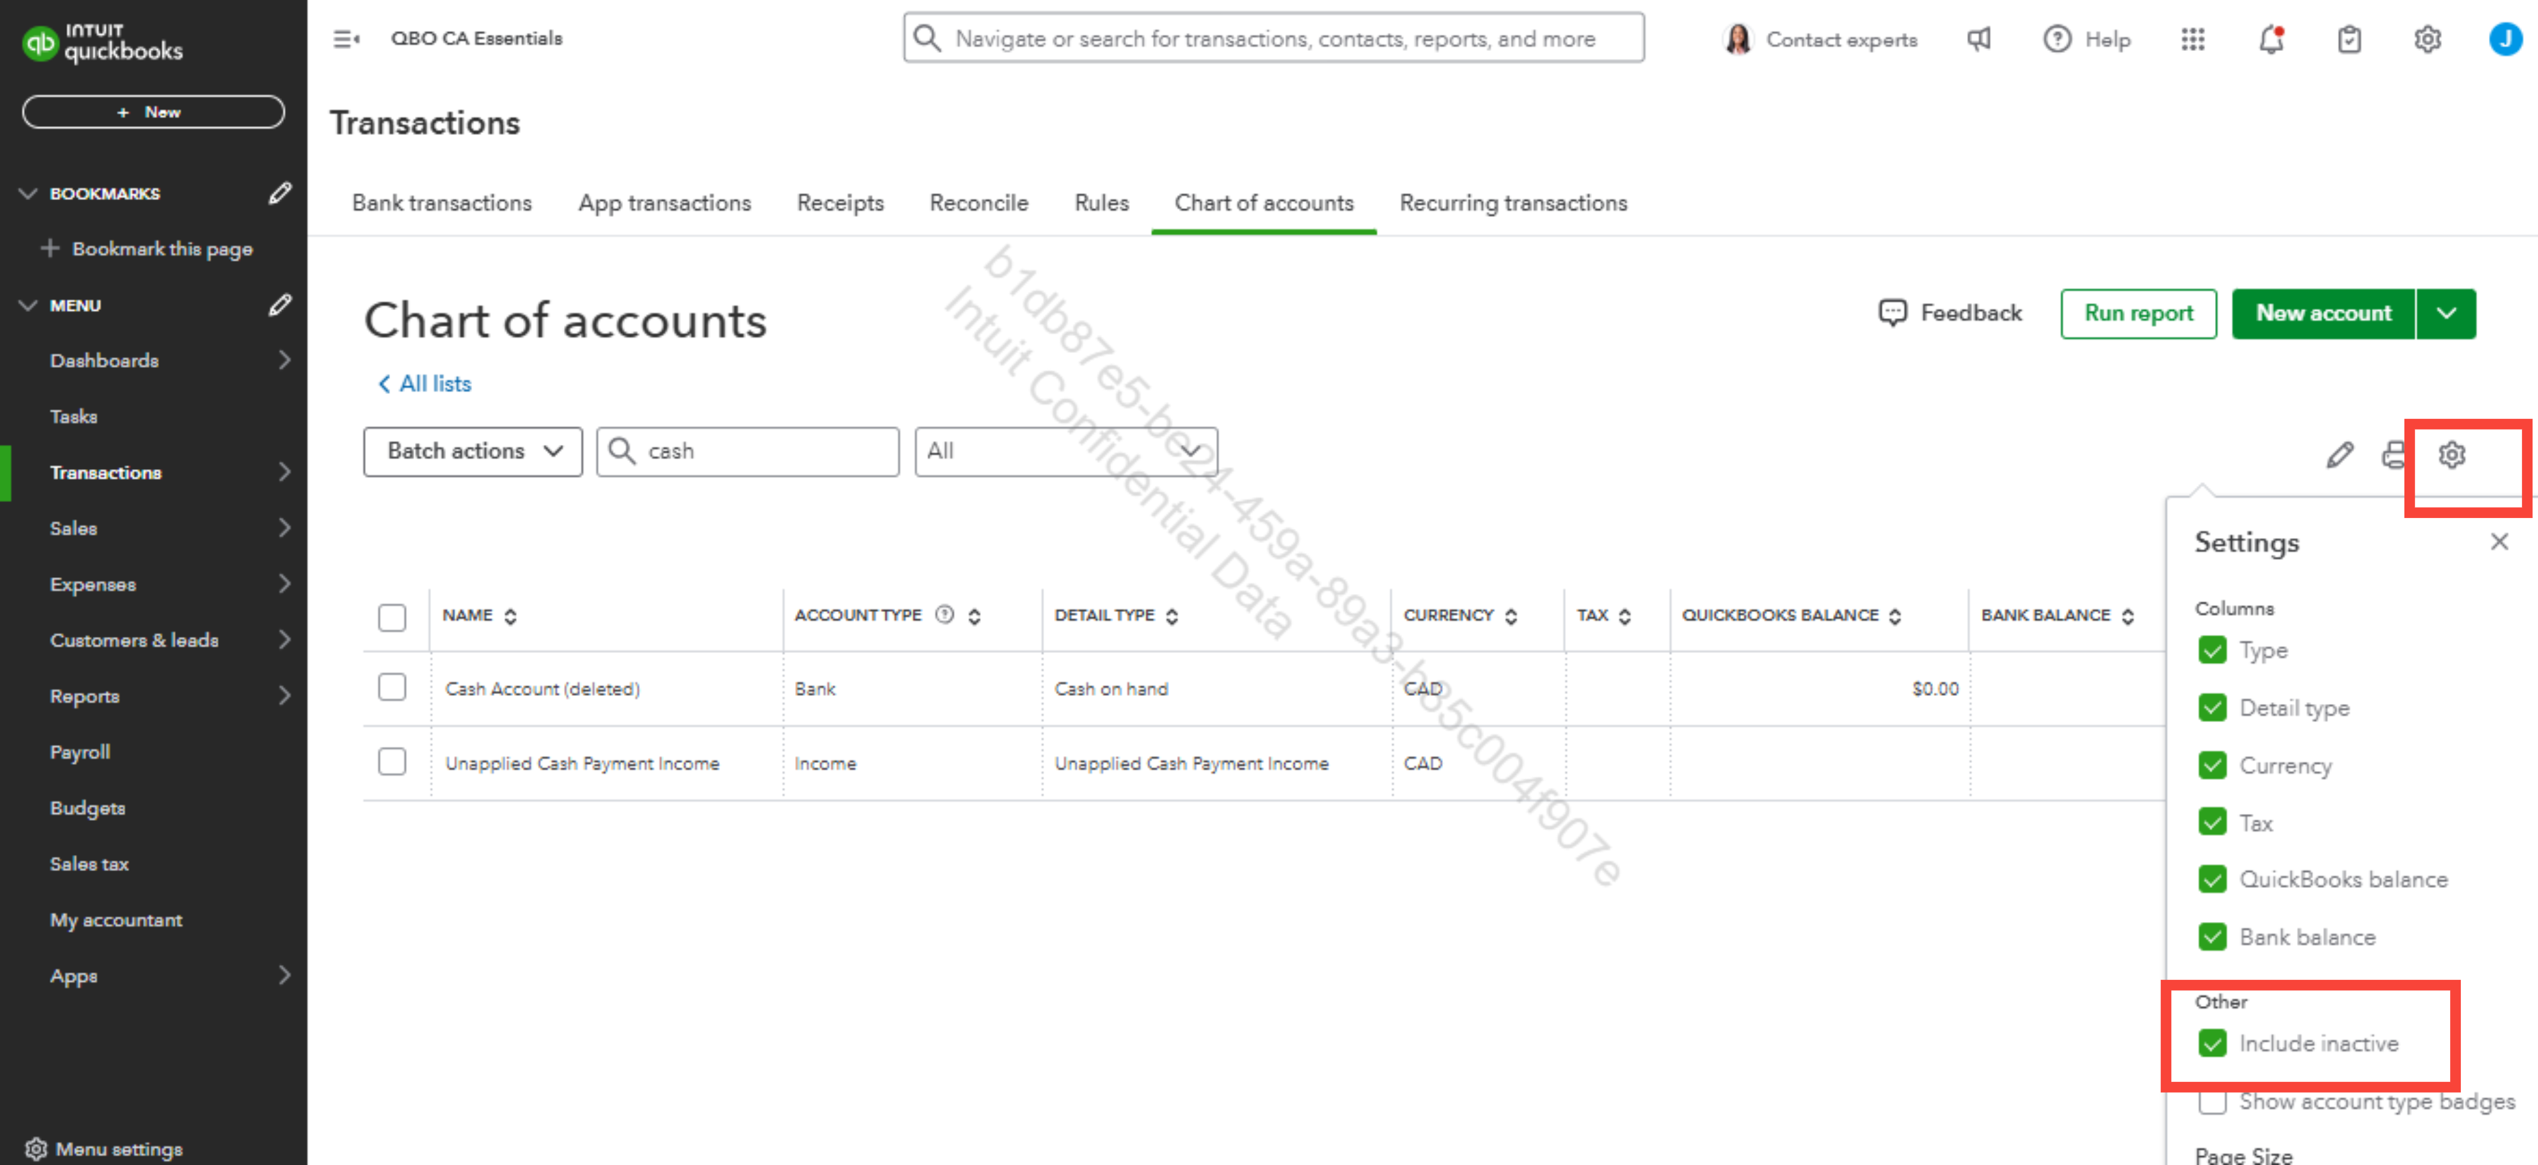Click the Run report button
Image resolution: width=2538 pixels, height=1165 pixels.
point(2138,313)
